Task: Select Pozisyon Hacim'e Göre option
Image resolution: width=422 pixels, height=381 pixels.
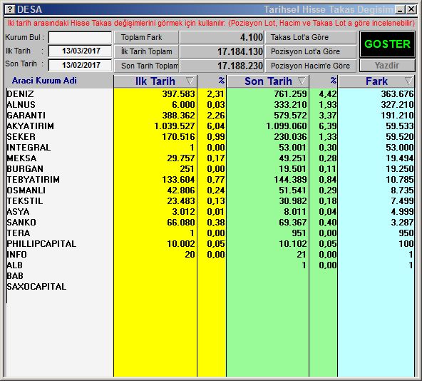Action: [x=311, y=66]
